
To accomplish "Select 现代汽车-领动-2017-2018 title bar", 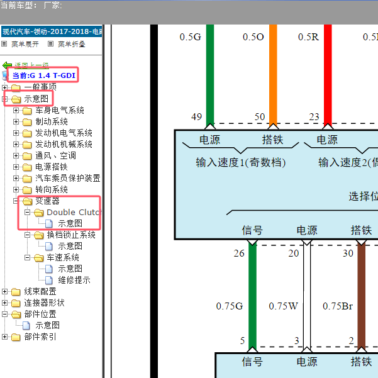I will tap(52, 31).
